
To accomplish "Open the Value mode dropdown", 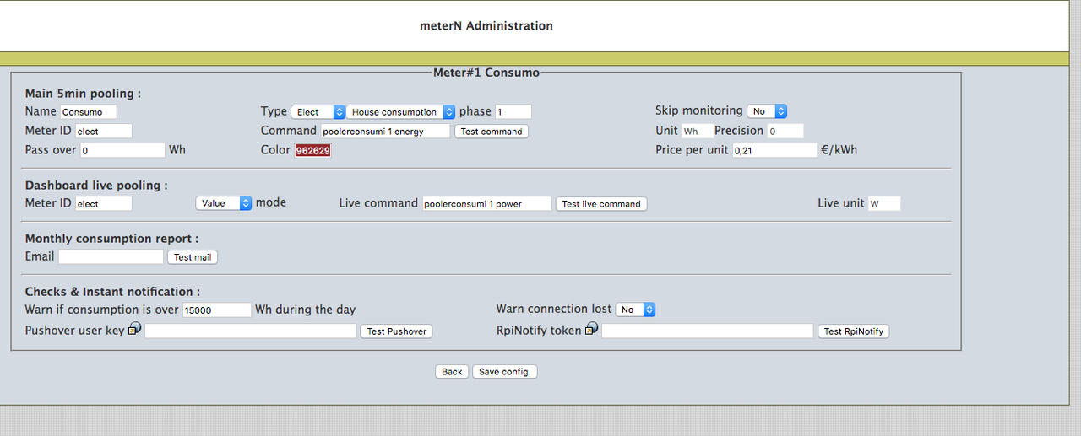I will pos(224,203).
